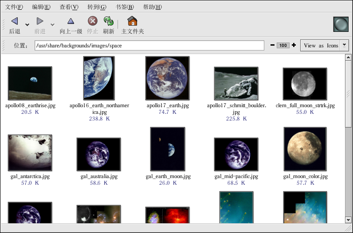Go up one level (向上一级)
This screenshot has width=353, height=233.
point(71,21)
